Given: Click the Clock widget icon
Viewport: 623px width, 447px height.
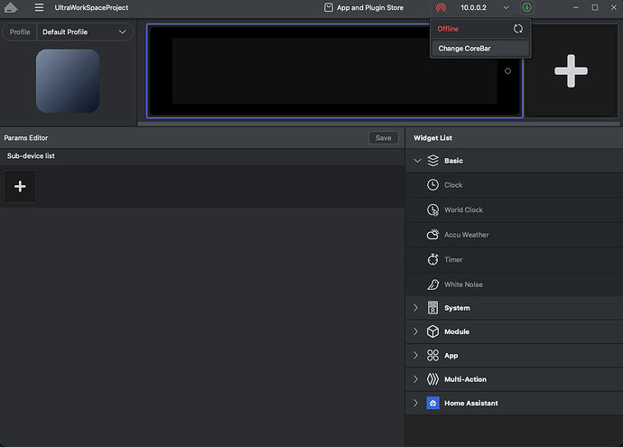Looking at the screenshot, I should click(x=432, y=185).
